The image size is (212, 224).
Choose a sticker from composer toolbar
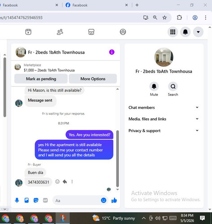click(x=36, y=200)
